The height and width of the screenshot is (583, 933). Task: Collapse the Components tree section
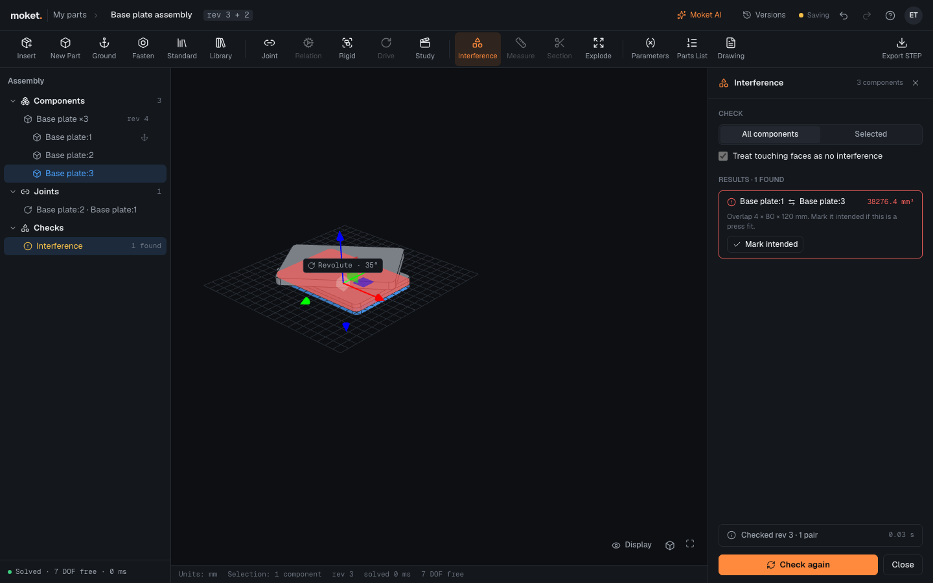click(x=13, y=101)
